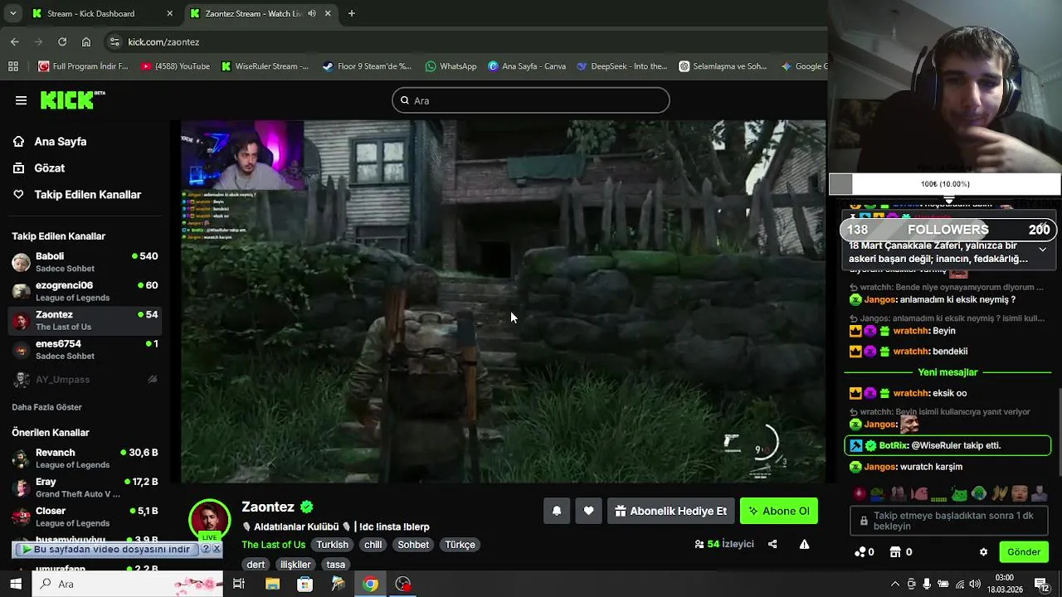Image resolution: width=1062 pixels, height=597 pixels.
Task: Click Abonelik Hediye Et button
Action: [x=670, y=511]
